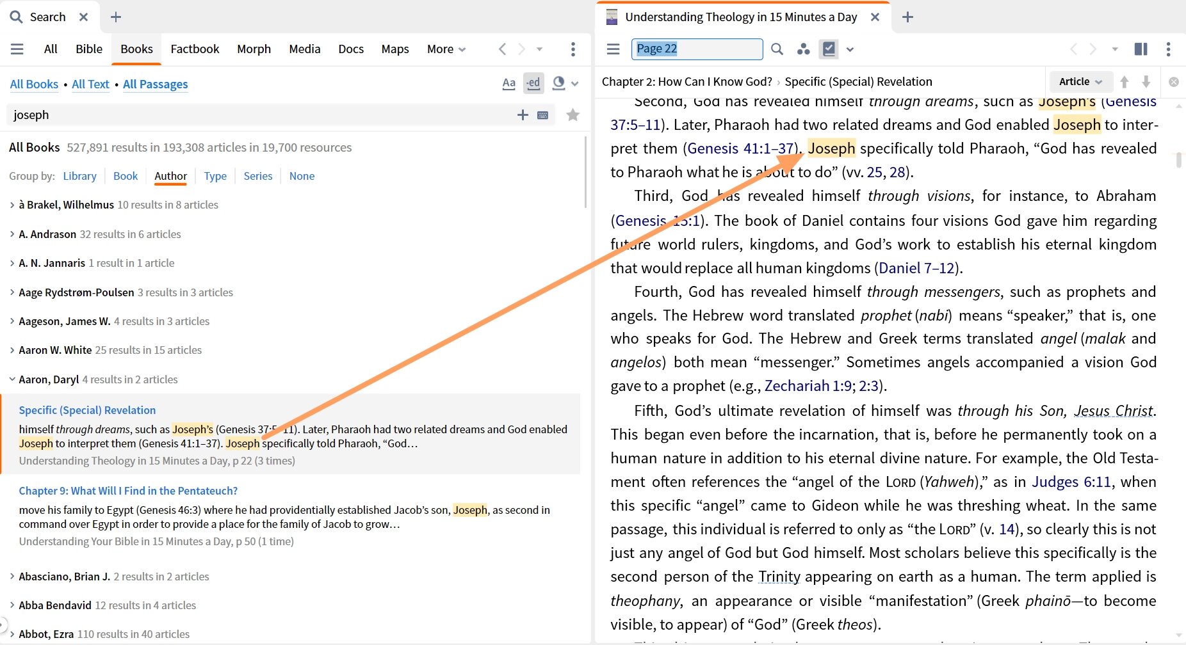This screenshot has width=1186, height=645.
Task: Expand Aageson, James W. results
Action: click(x=12, y=321)
